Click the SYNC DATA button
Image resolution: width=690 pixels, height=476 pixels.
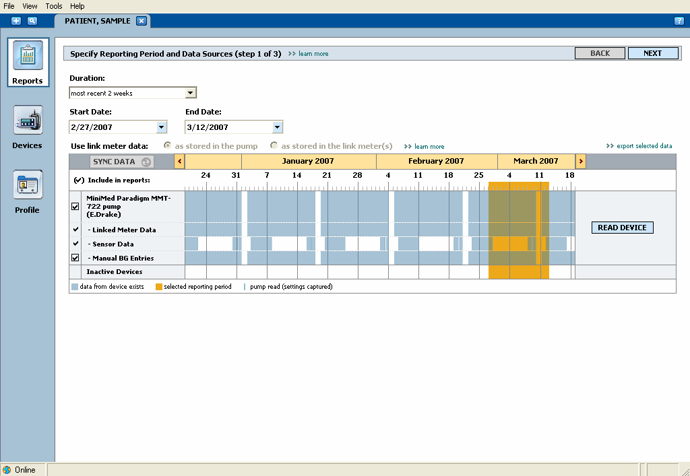click(121, 162)
